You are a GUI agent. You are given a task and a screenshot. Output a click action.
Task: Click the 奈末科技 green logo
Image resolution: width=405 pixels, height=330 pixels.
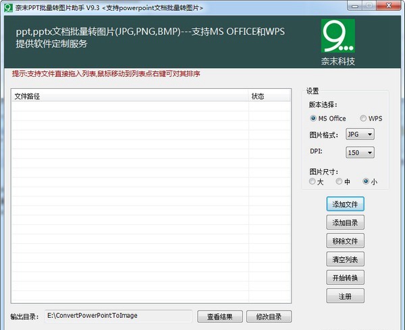(338, 36)
